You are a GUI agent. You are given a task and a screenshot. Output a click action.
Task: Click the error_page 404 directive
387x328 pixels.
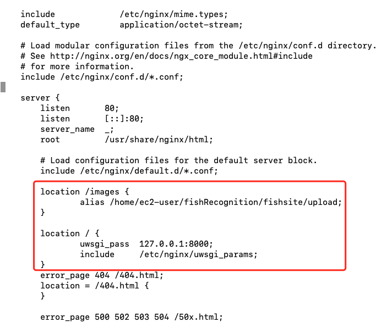(x=102, y=275)
